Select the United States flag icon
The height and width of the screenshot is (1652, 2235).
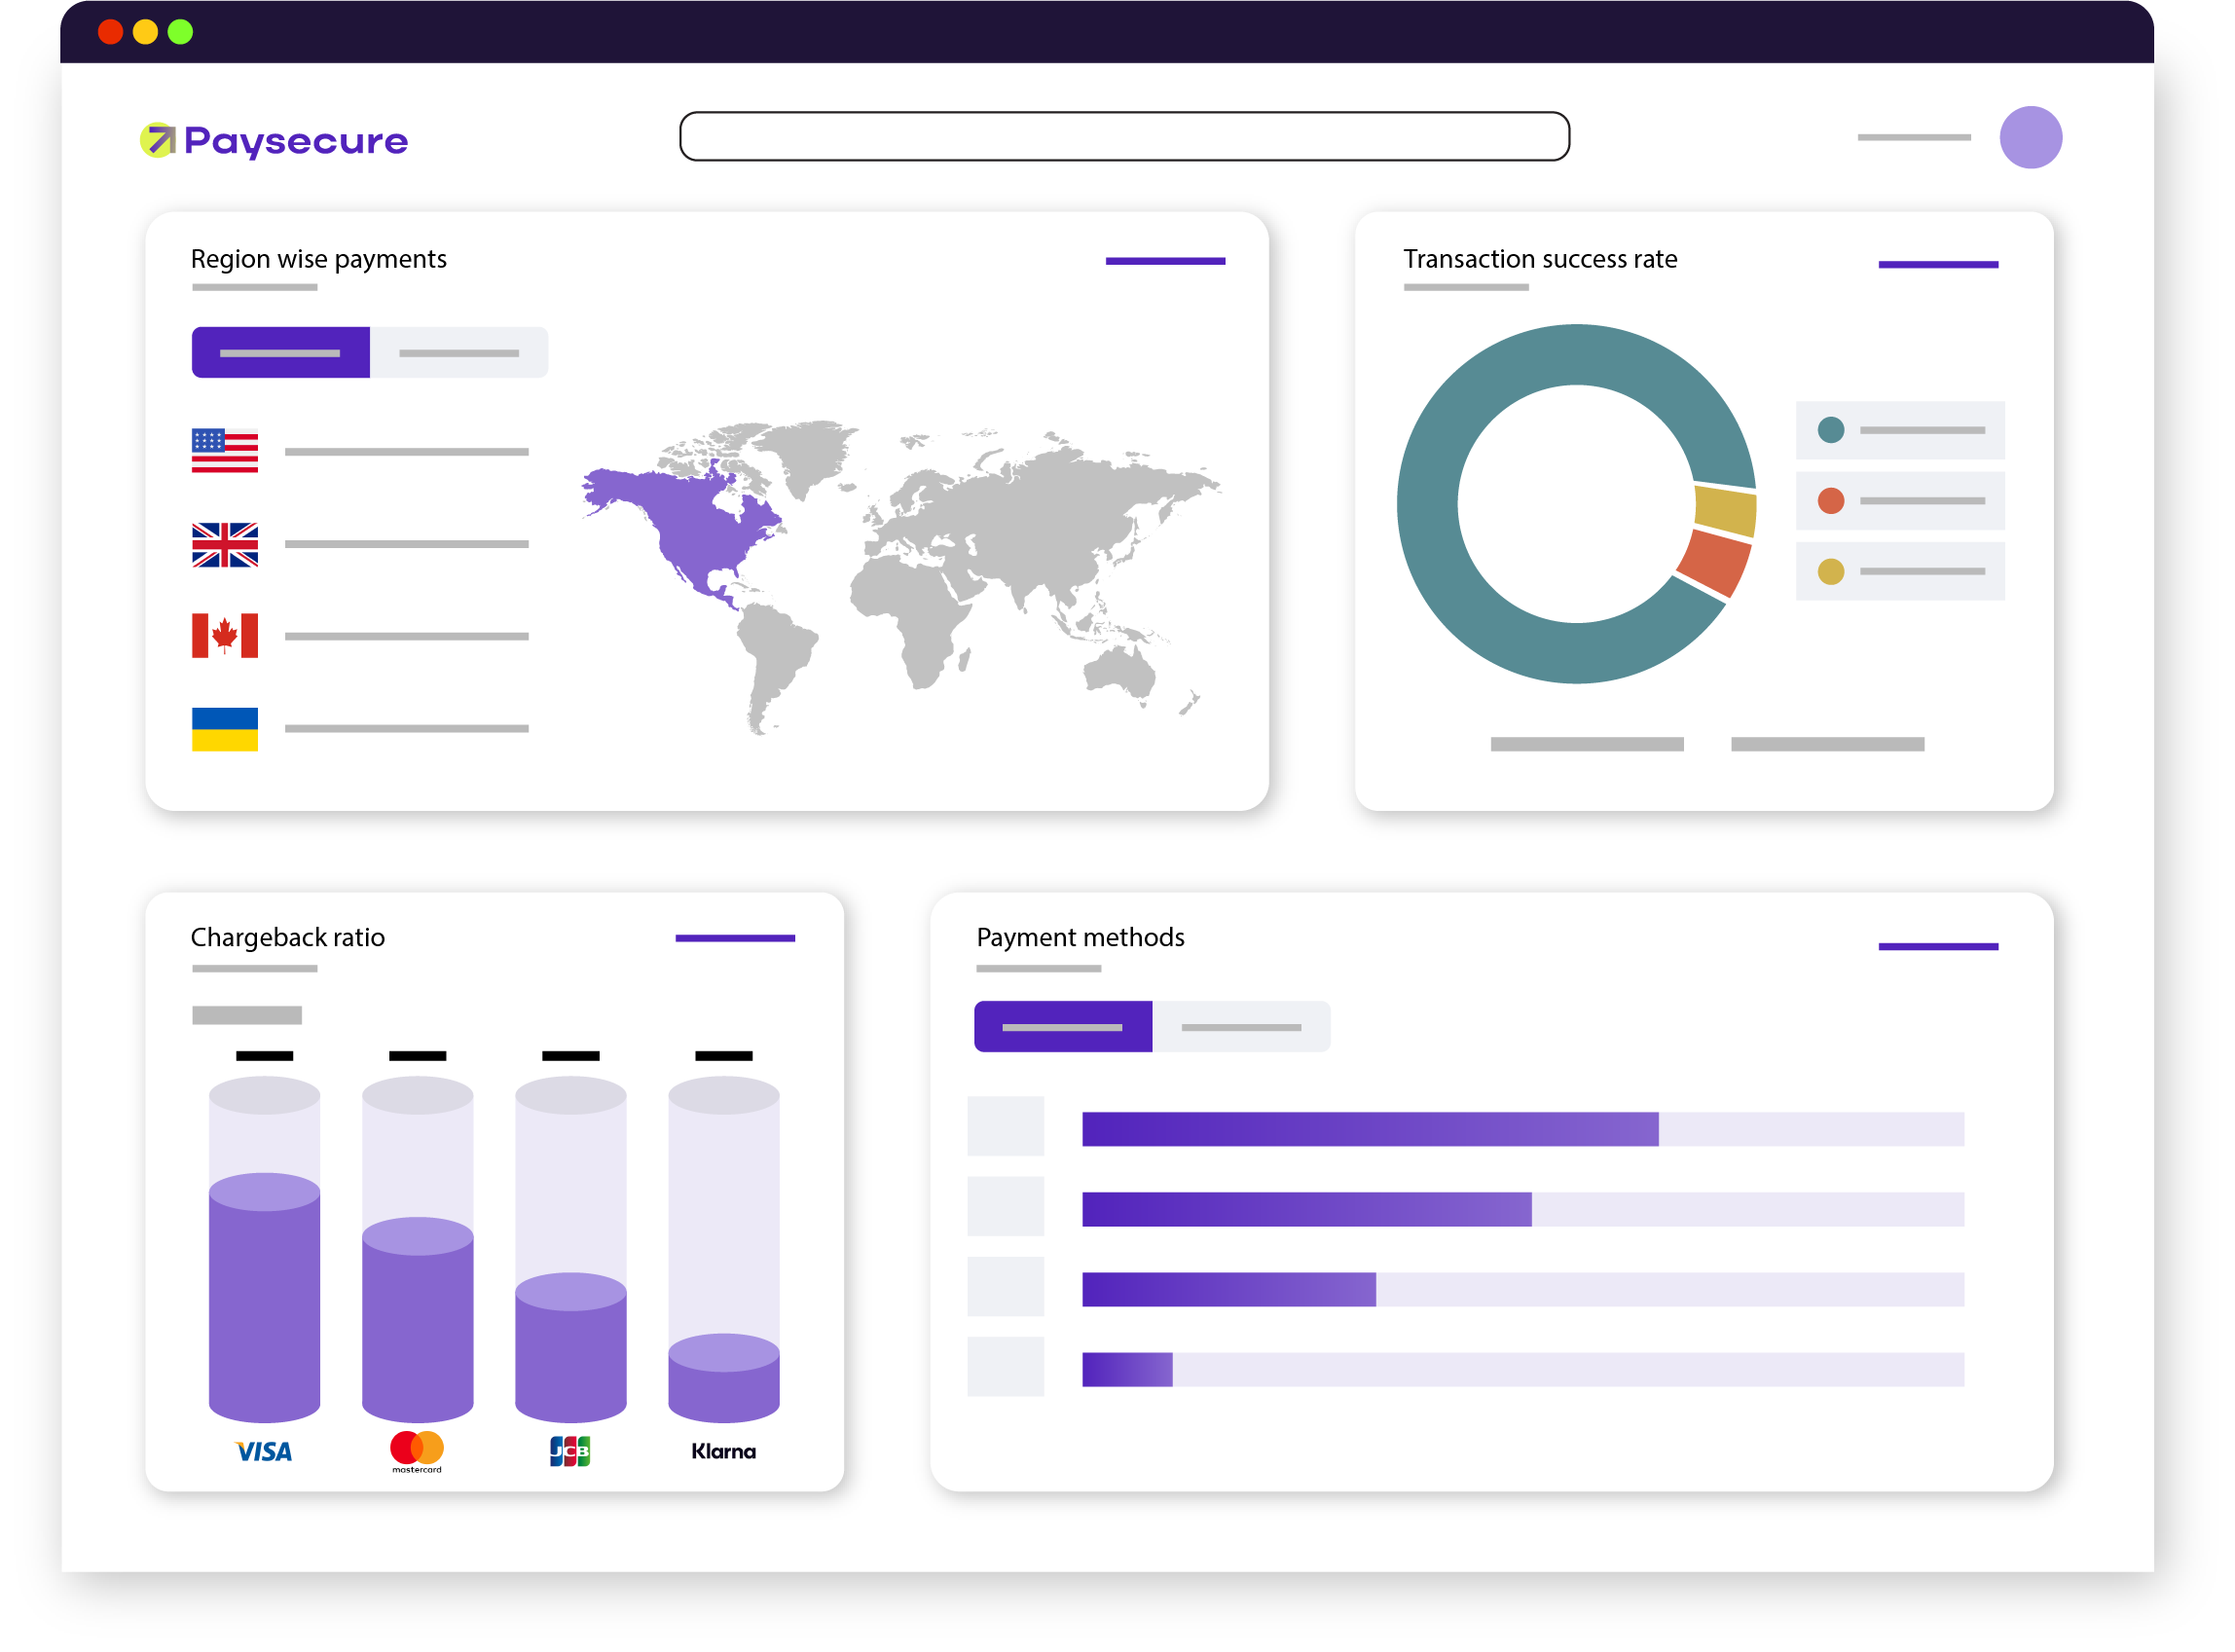[224, 453]
